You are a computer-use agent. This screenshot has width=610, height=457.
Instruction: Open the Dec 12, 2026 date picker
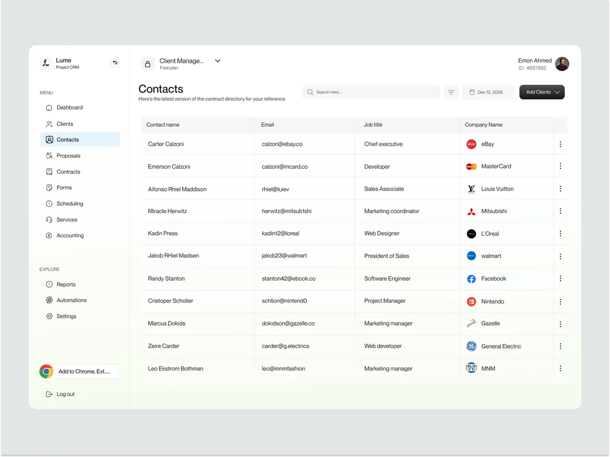[x=488, y=92]
